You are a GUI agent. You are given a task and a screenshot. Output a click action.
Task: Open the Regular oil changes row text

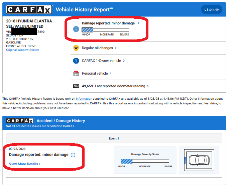[97, 48]
